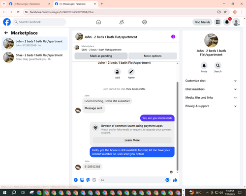
Task: Click the Marketplace listing $800 link
Action: 101,50
